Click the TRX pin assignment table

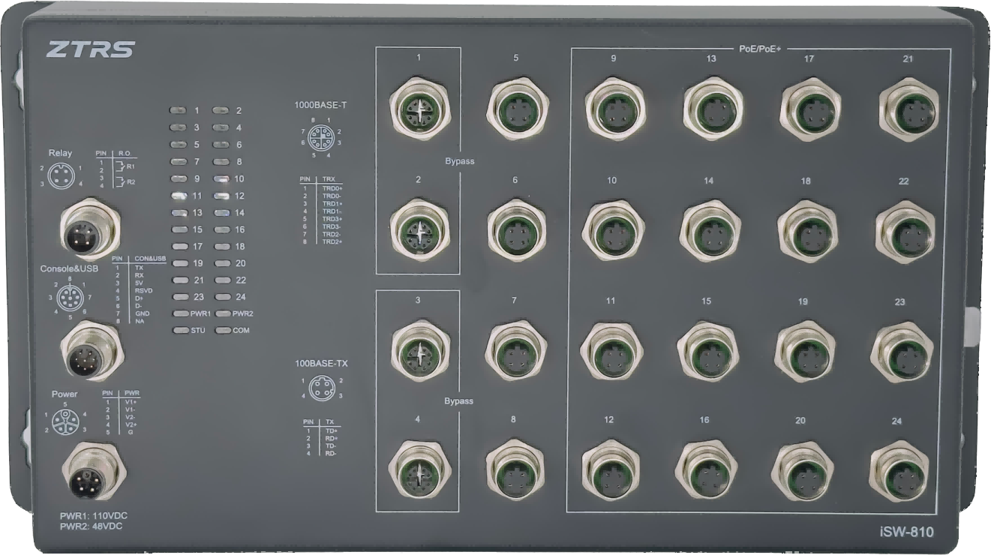click(321, 211)
